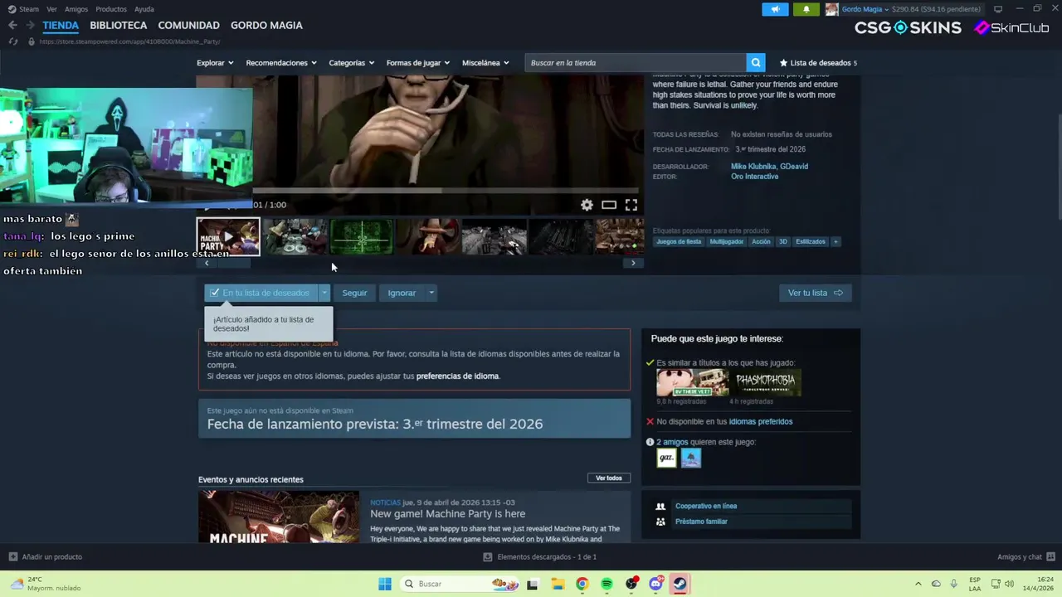The image size is (1062, 597).
Task: Open publisher link Oro Interactive
Action: click(x=754, y=177)
